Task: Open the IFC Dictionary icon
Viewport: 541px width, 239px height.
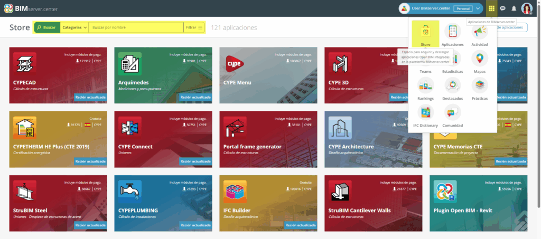Action: pyautogui.click(x=425, y=112)
